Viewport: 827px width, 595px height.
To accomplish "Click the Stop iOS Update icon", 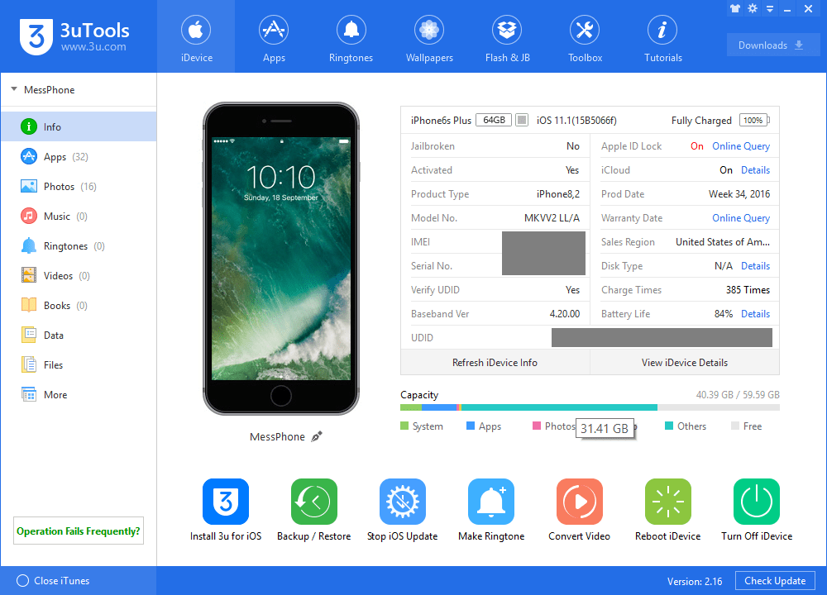I will pyautogui.click(x=402, y=502).
